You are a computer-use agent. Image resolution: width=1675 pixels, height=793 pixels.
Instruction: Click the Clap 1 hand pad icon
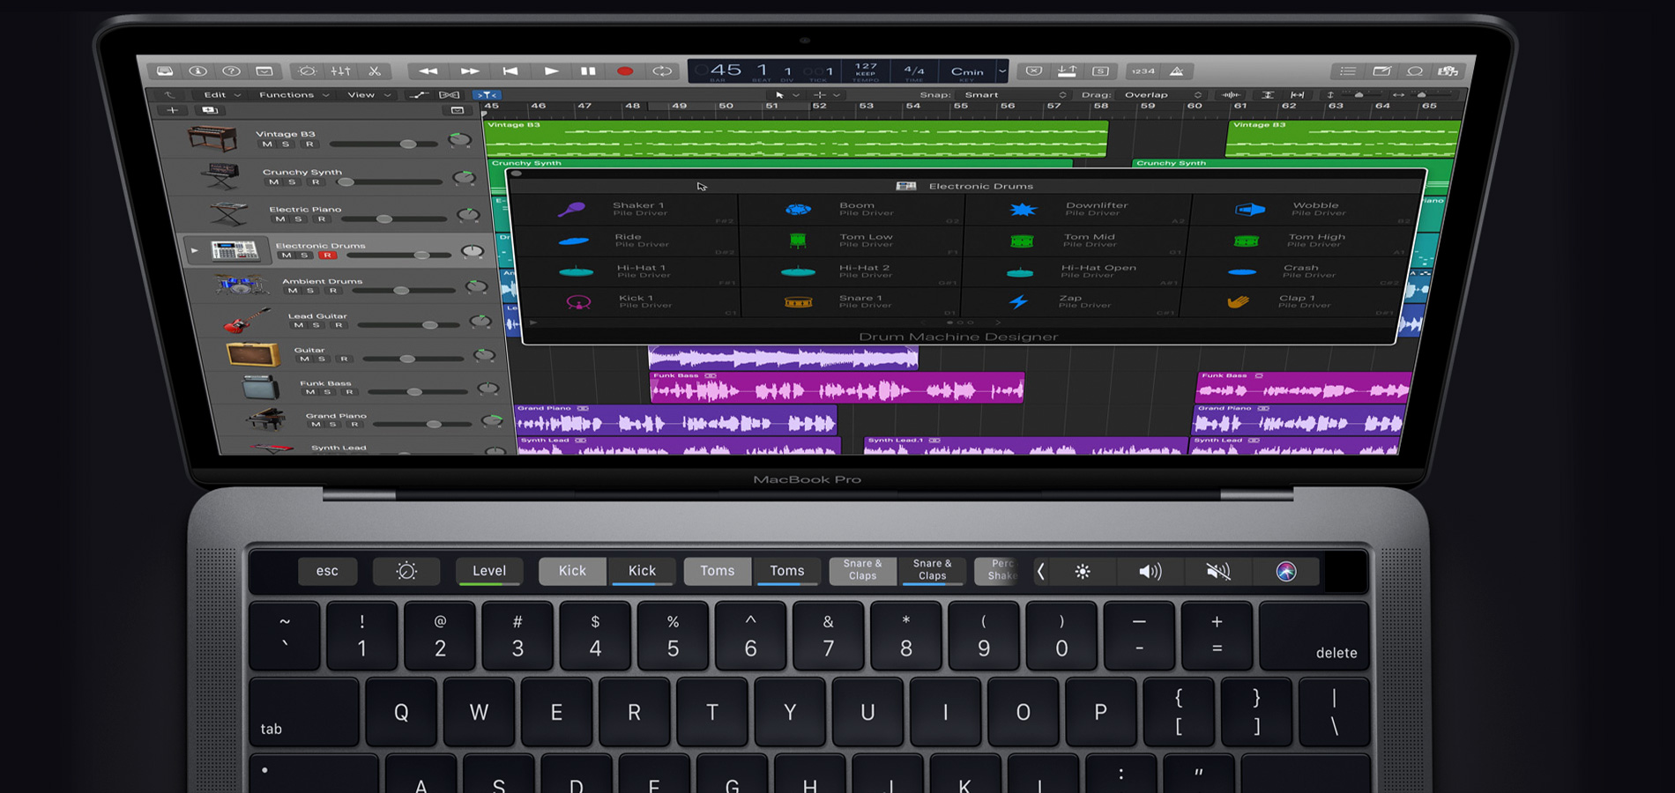pos(1238,301)
